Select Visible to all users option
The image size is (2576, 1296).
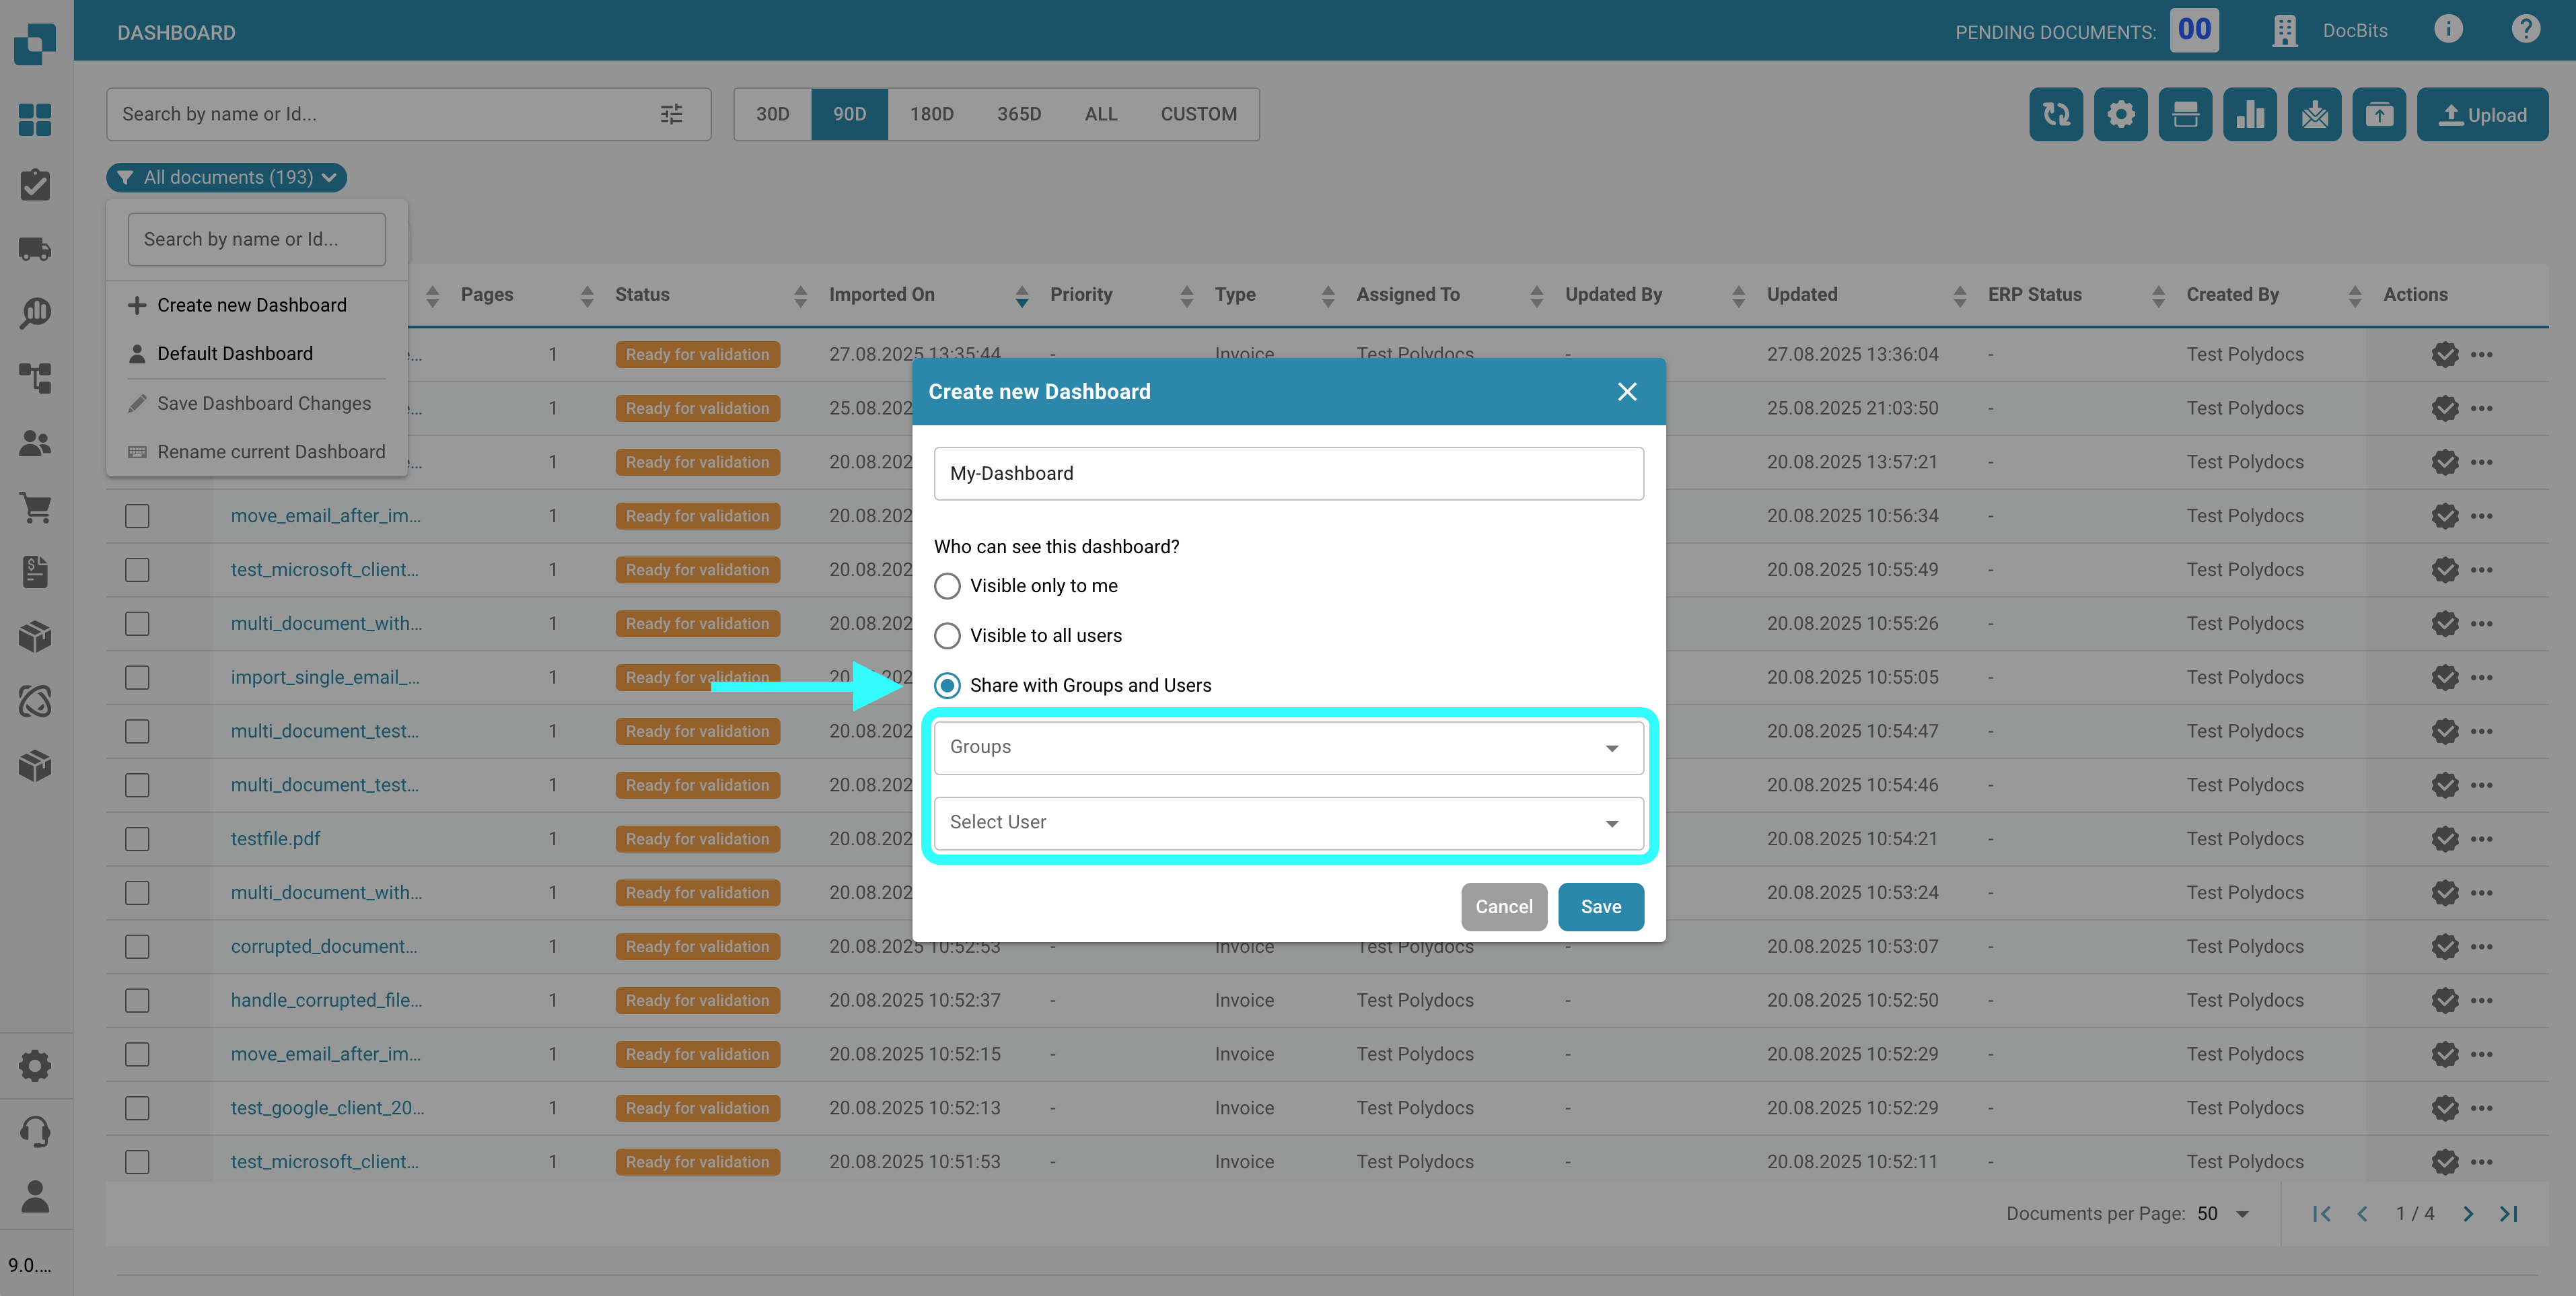pyautogui.click(x=946, y=636)
